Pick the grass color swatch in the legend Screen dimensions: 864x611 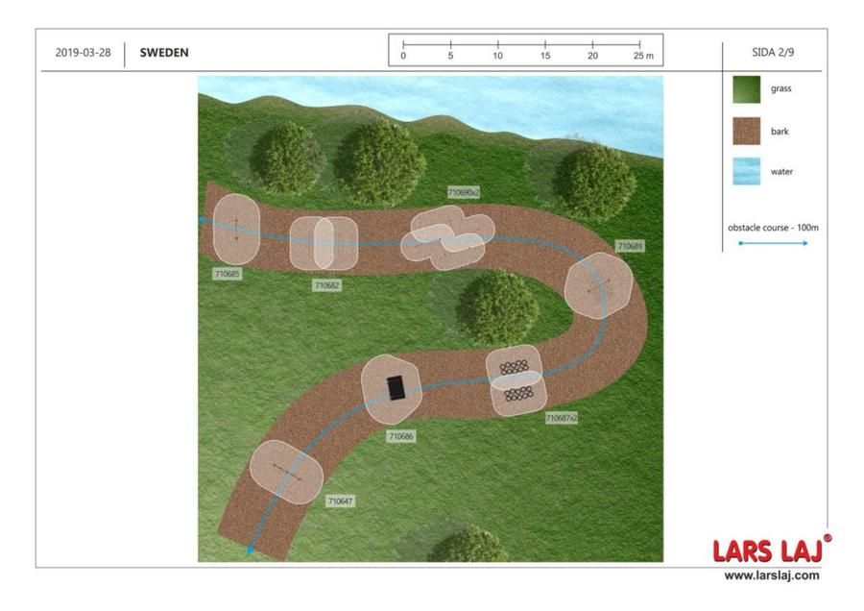(746, 89)
